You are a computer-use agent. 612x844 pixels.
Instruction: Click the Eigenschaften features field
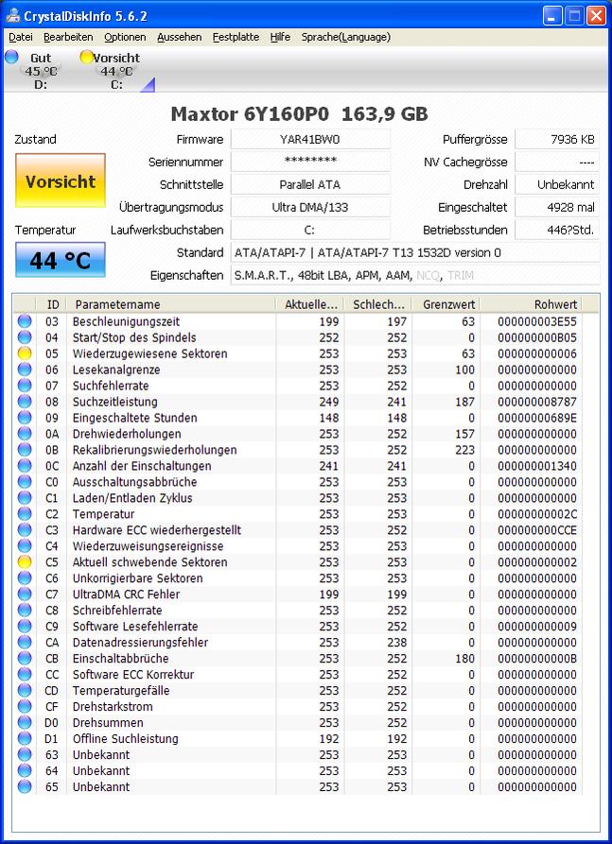pyautogui.click(x=415, y=275)
